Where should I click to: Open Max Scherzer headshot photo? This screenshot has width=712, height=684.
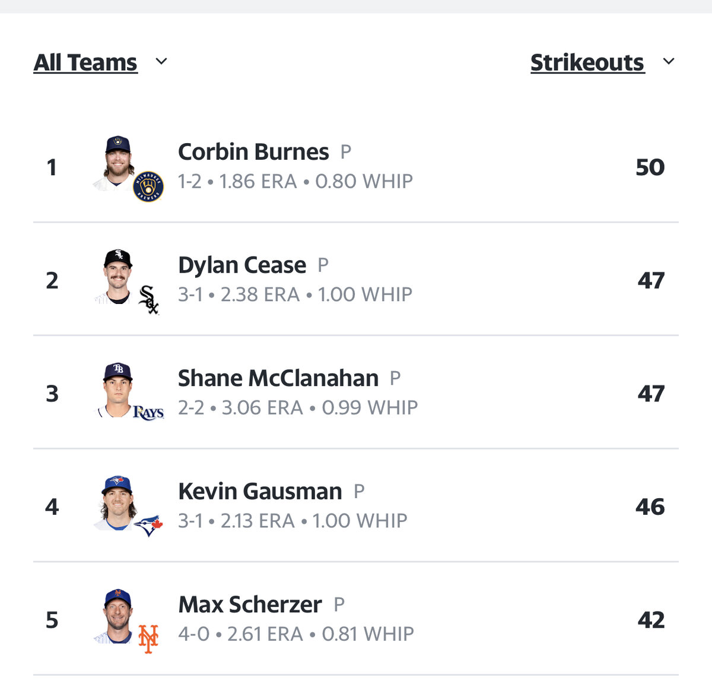point(118,616)
